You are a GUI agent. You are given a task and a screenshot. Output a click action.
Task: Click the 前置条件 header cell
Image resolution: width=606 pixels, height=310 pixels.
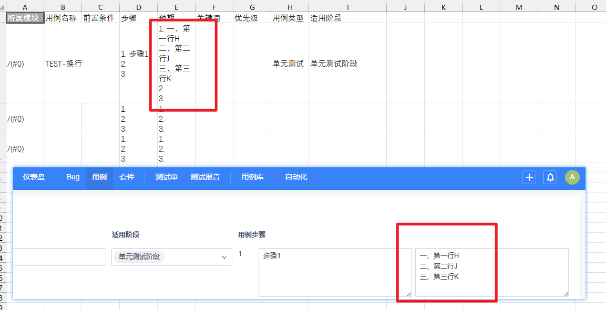click(101, 18)
